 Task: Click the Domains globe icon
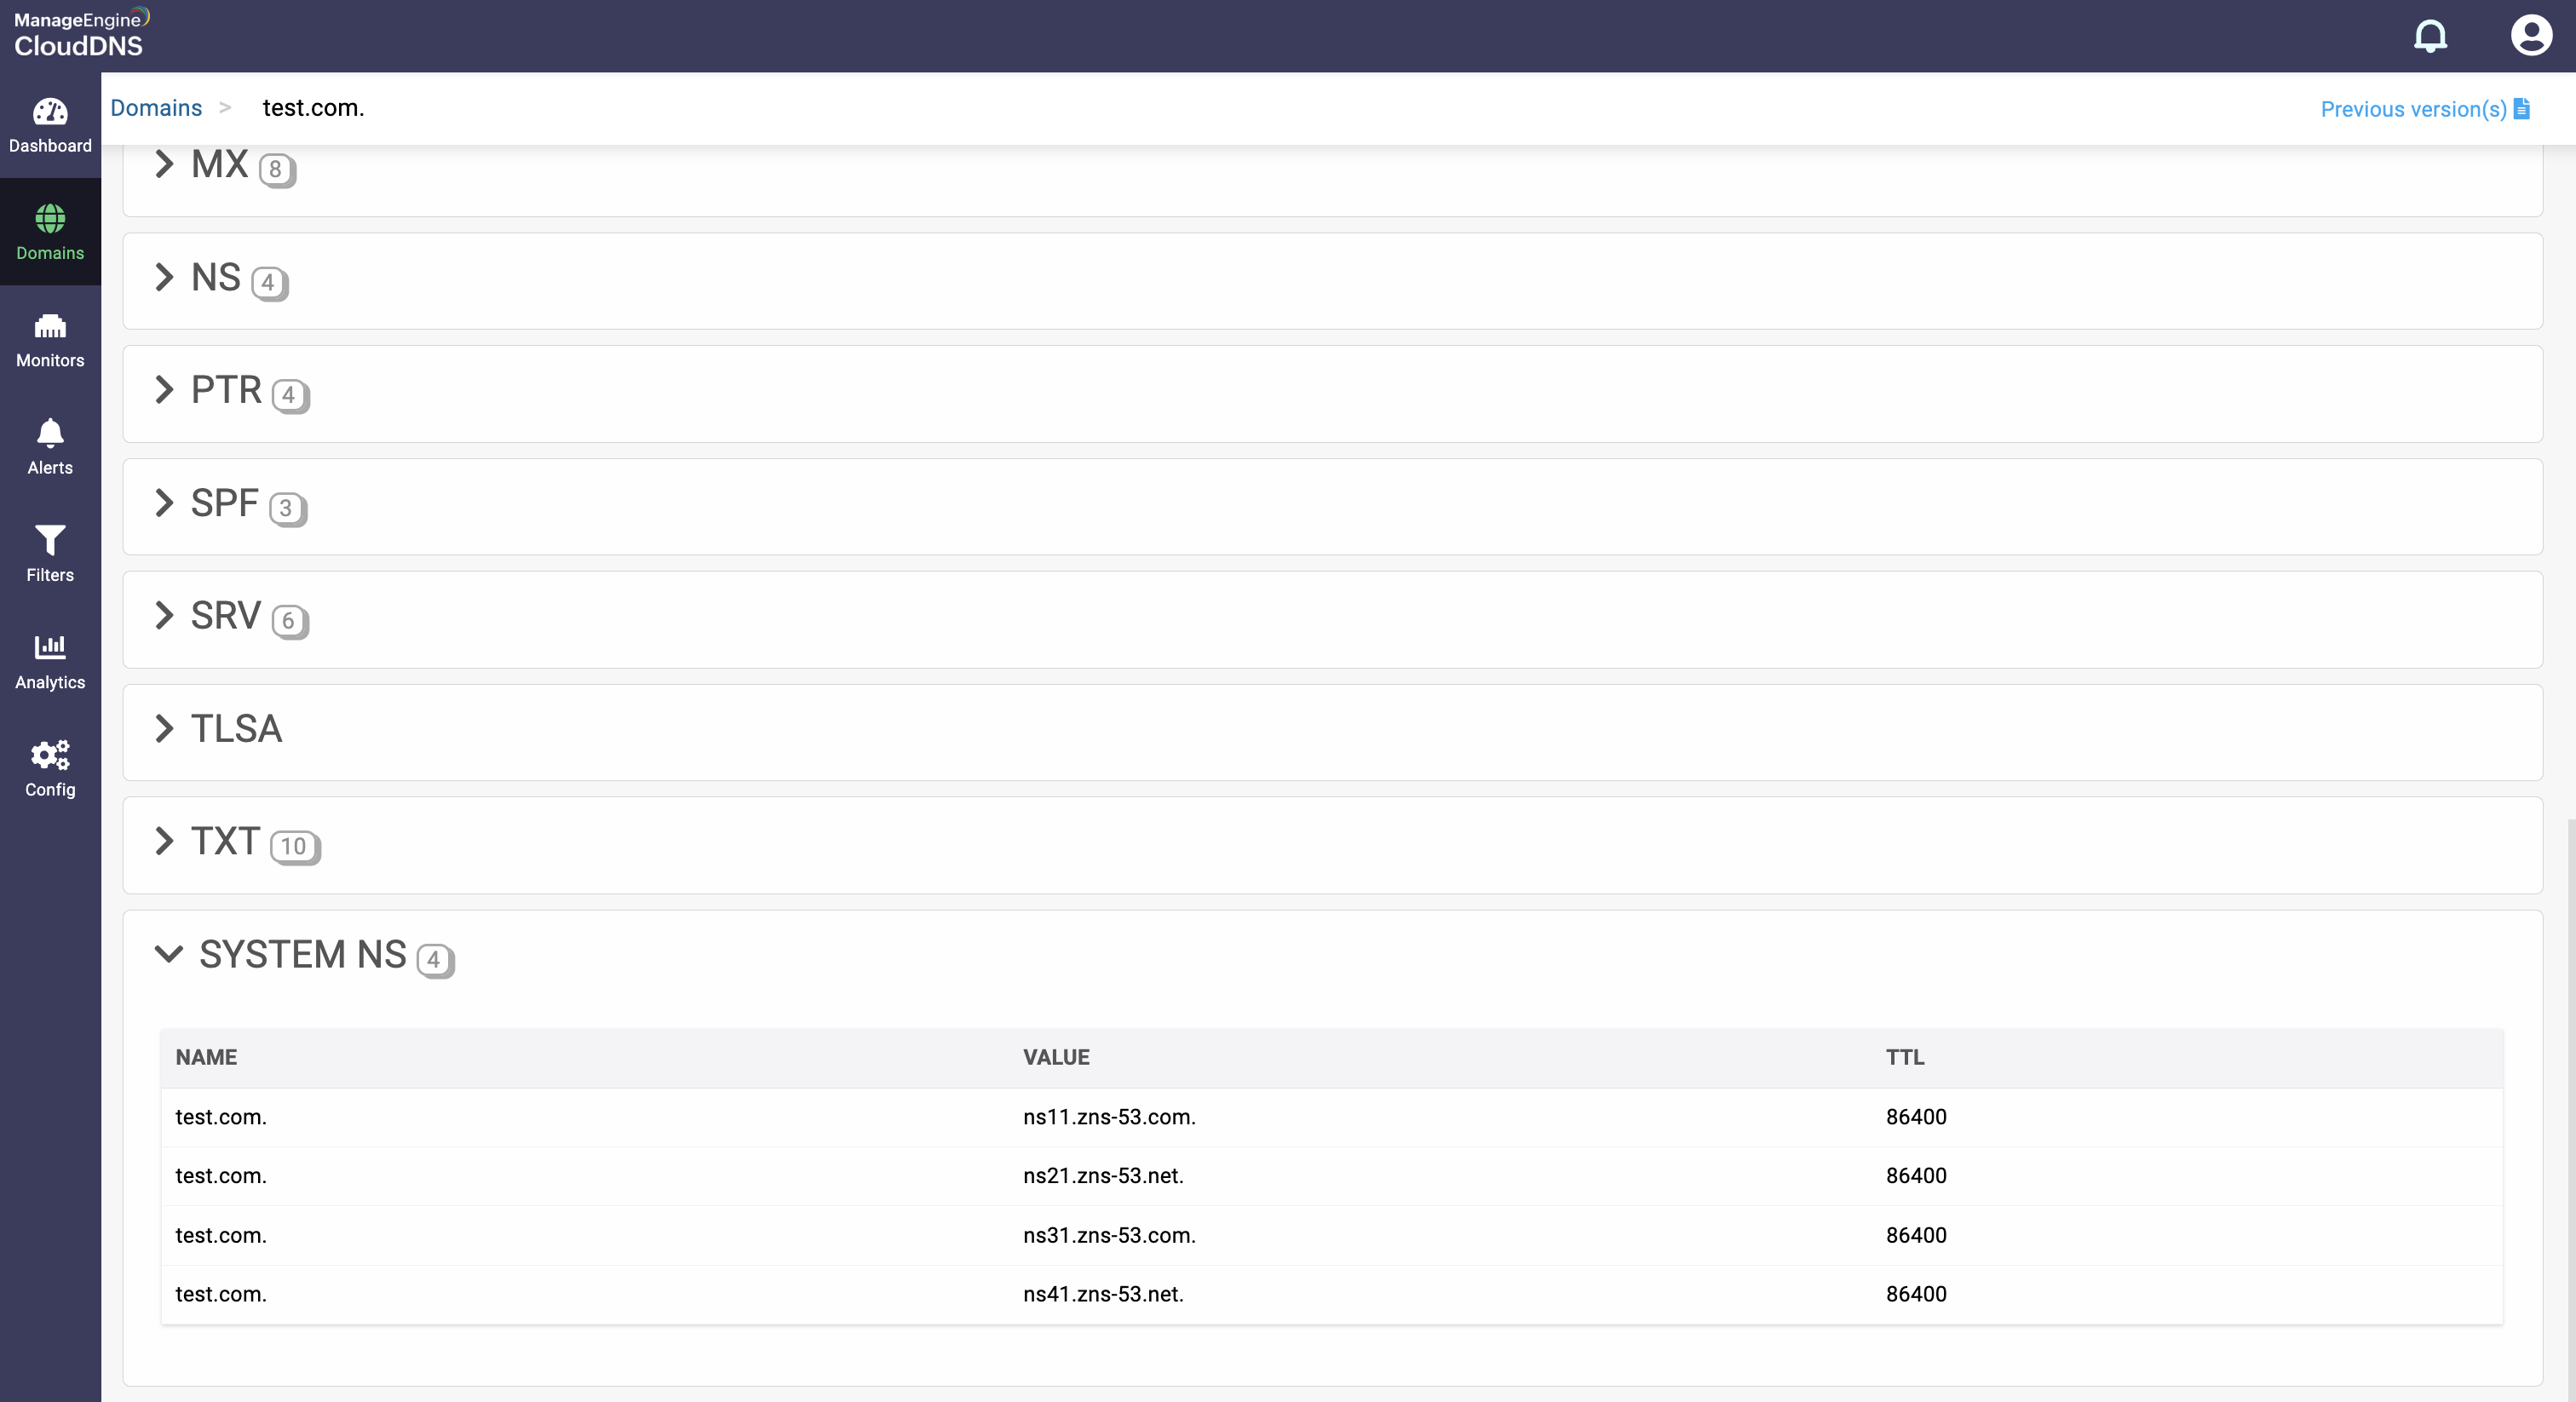click(50, 219)
